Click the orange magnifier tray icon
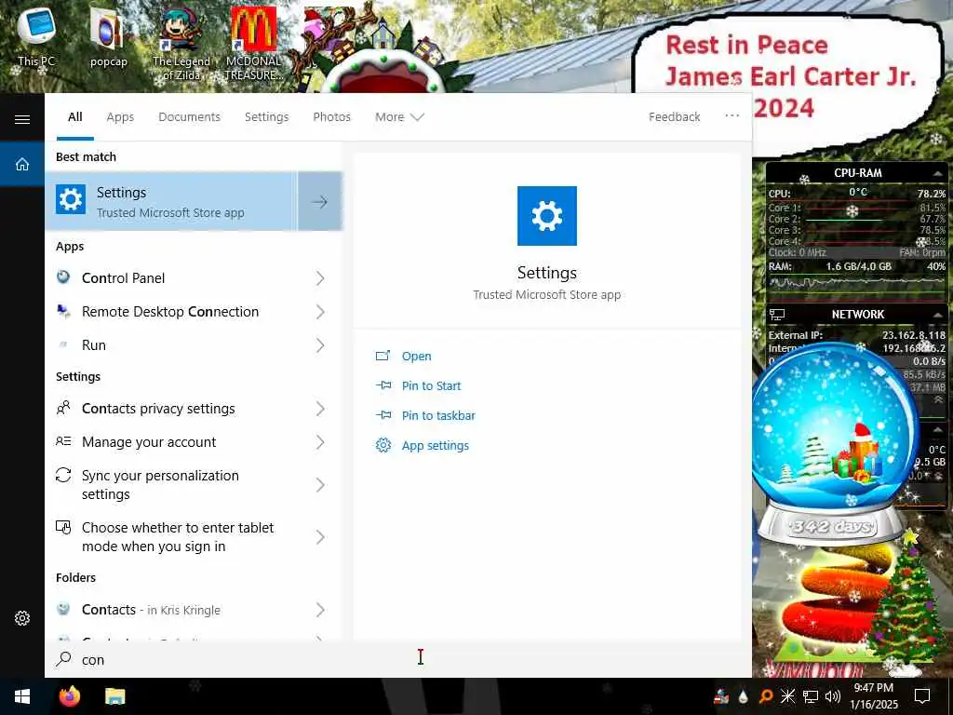 [766, 696]
